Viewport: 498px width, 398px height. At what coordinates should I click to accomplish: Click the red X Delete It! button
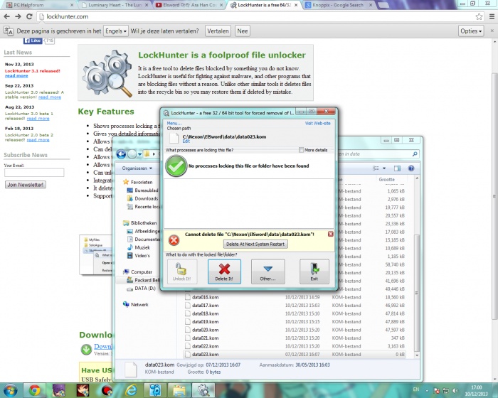[224, 271]
